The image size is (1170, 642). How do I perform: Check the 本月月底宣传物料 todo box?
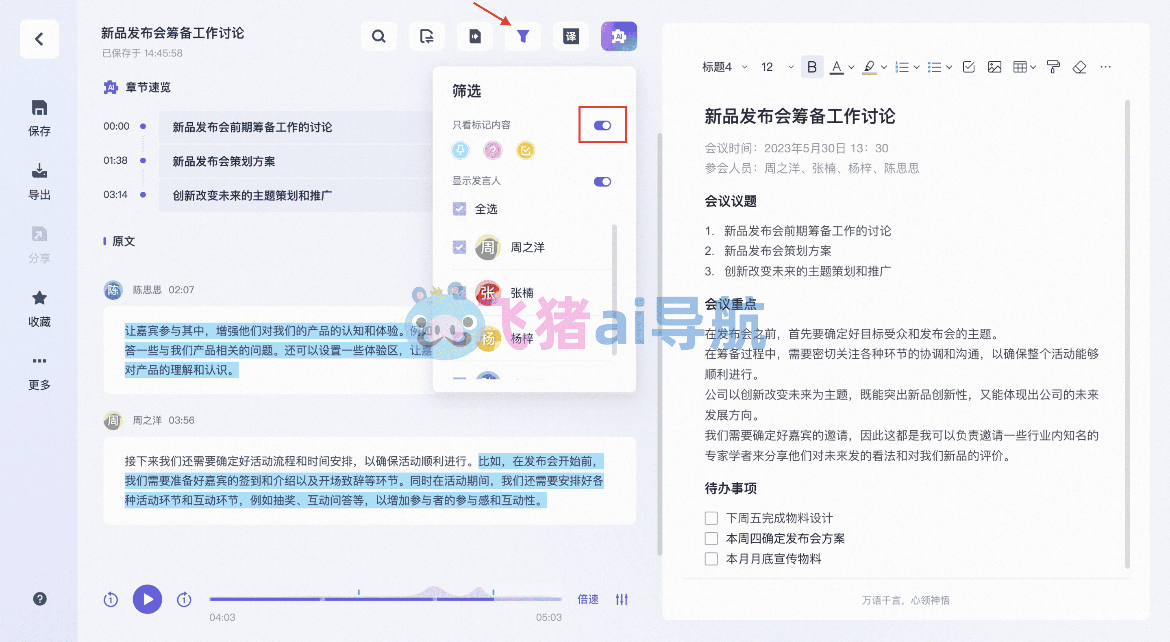tap(711, 558)
